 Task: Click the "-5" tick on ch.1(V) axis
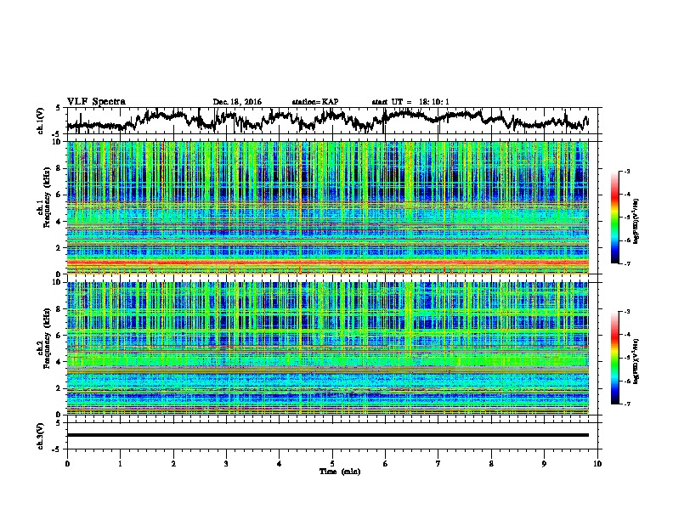coord(56,134)
